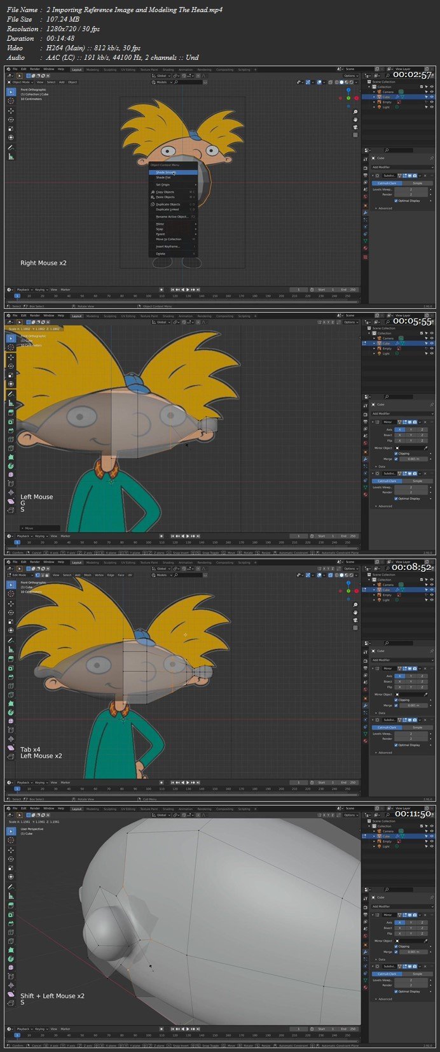Choose Loop Cut tool in the 00:08:52 frame
440x1052 pixels.
point(11,687)
